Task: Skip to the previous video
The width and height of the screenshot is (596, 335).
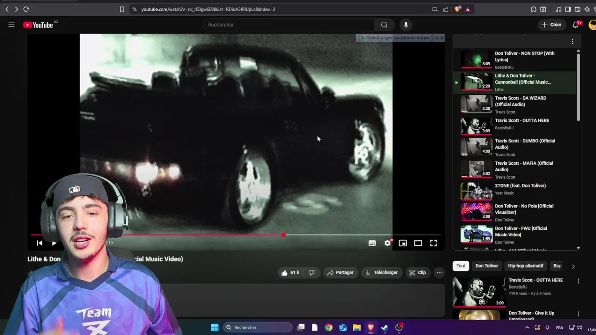Action: tap(40, 243)
